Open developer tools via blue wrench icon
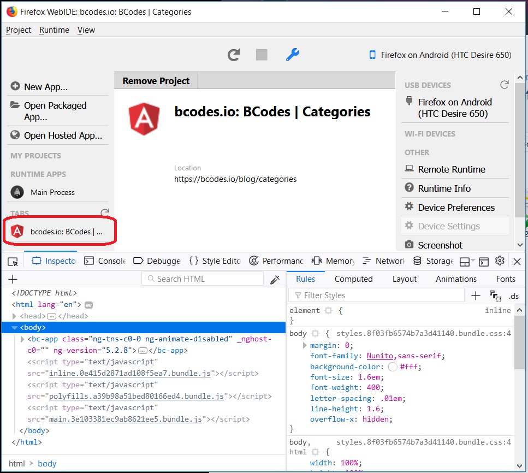This screenshot has height=473, width=528. [292, 55]
